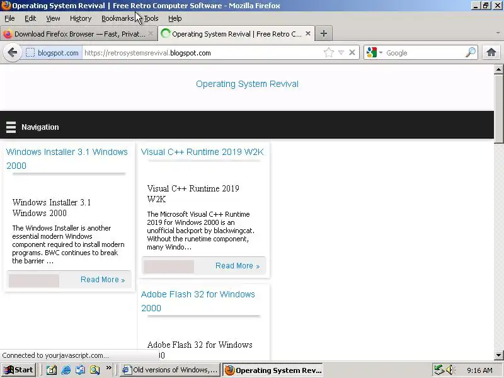Screen dimensions: 504x378
Task: Click the Google search input field
Action: click(x=424, y=53)
